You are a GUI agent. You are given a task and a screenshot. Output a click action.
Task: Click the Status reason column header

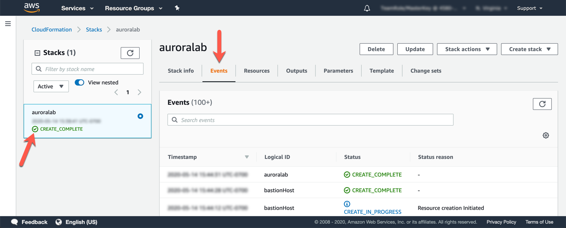point(436,157)
